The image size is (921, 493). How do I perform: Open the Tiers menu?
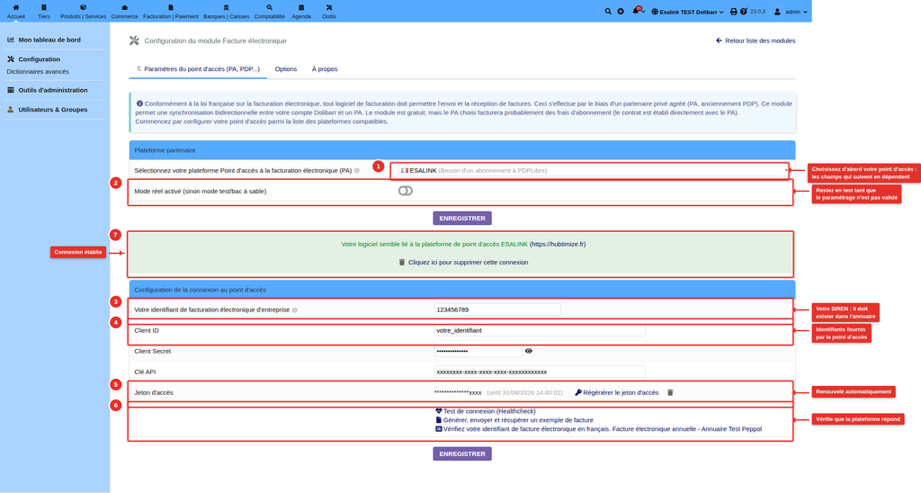point(44,11)
